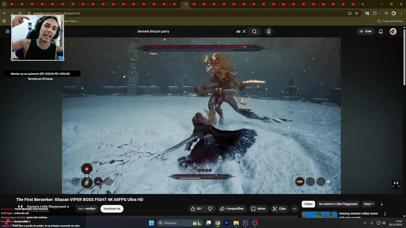Open a new browser tab
The width and height of the screenshot is (406, 228).
[363, 4]
